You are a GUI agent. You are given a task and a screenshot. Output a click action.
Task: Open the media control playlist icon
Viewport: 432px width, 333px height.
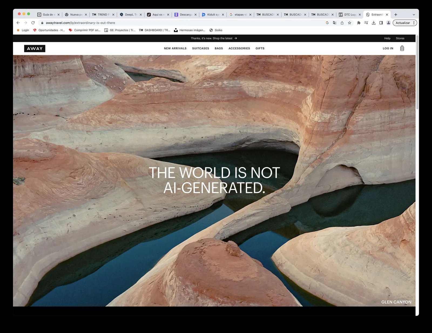click(x=366, y=23)
